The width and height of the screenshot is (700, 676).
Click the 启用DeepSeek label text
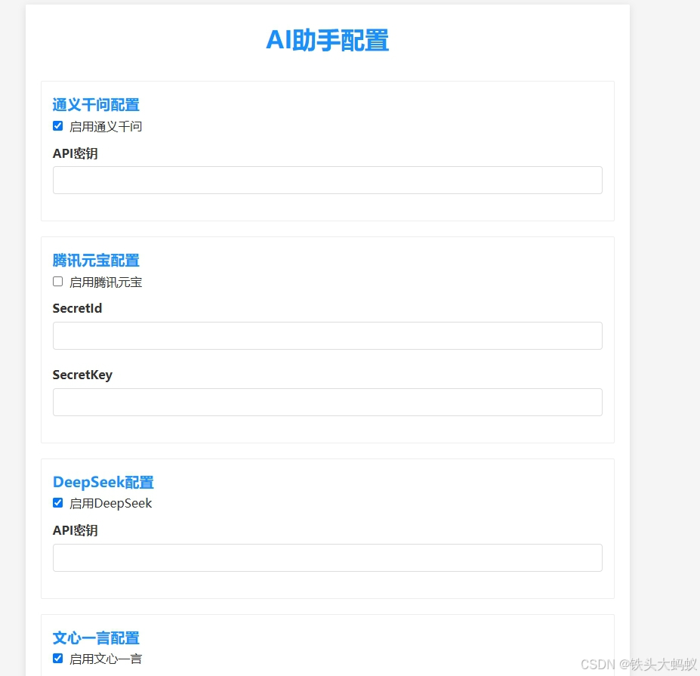[111, 504]
